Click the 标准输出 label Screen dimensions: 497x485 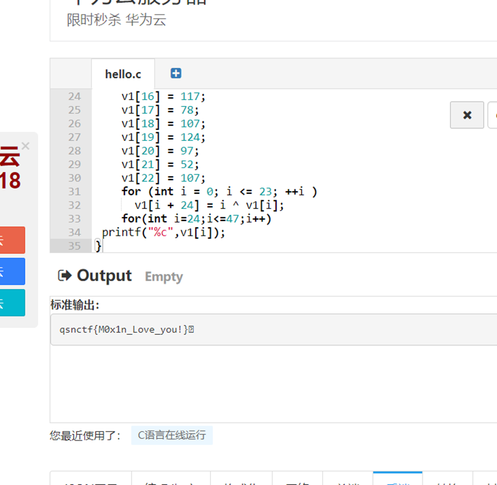click(x=74, y=305)
